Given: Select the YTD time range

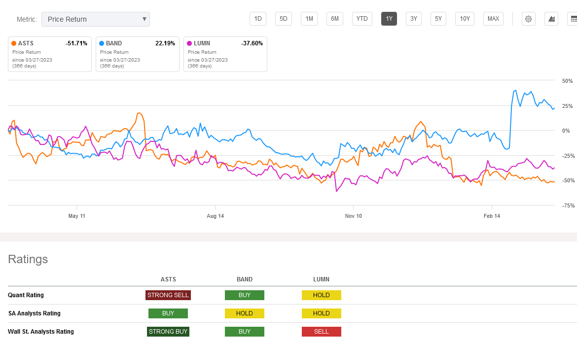Looking at the screenshot, I should [362, 19].
